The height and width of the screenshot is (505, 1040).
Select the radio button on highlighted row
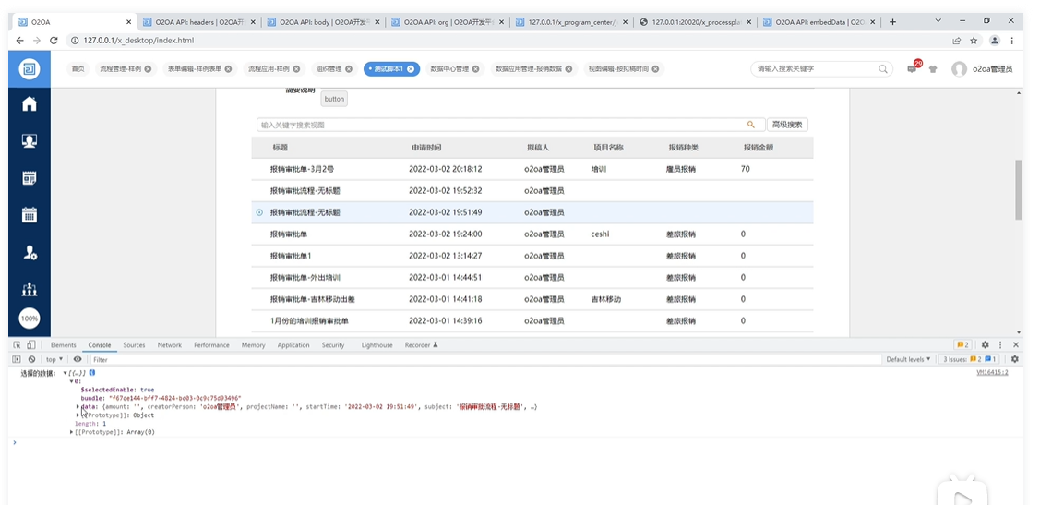click(x=259, y=212)
